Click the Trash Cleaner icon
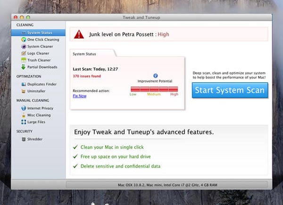The height and width of the screenshot is (205, 283). click(x=24, y=60)
